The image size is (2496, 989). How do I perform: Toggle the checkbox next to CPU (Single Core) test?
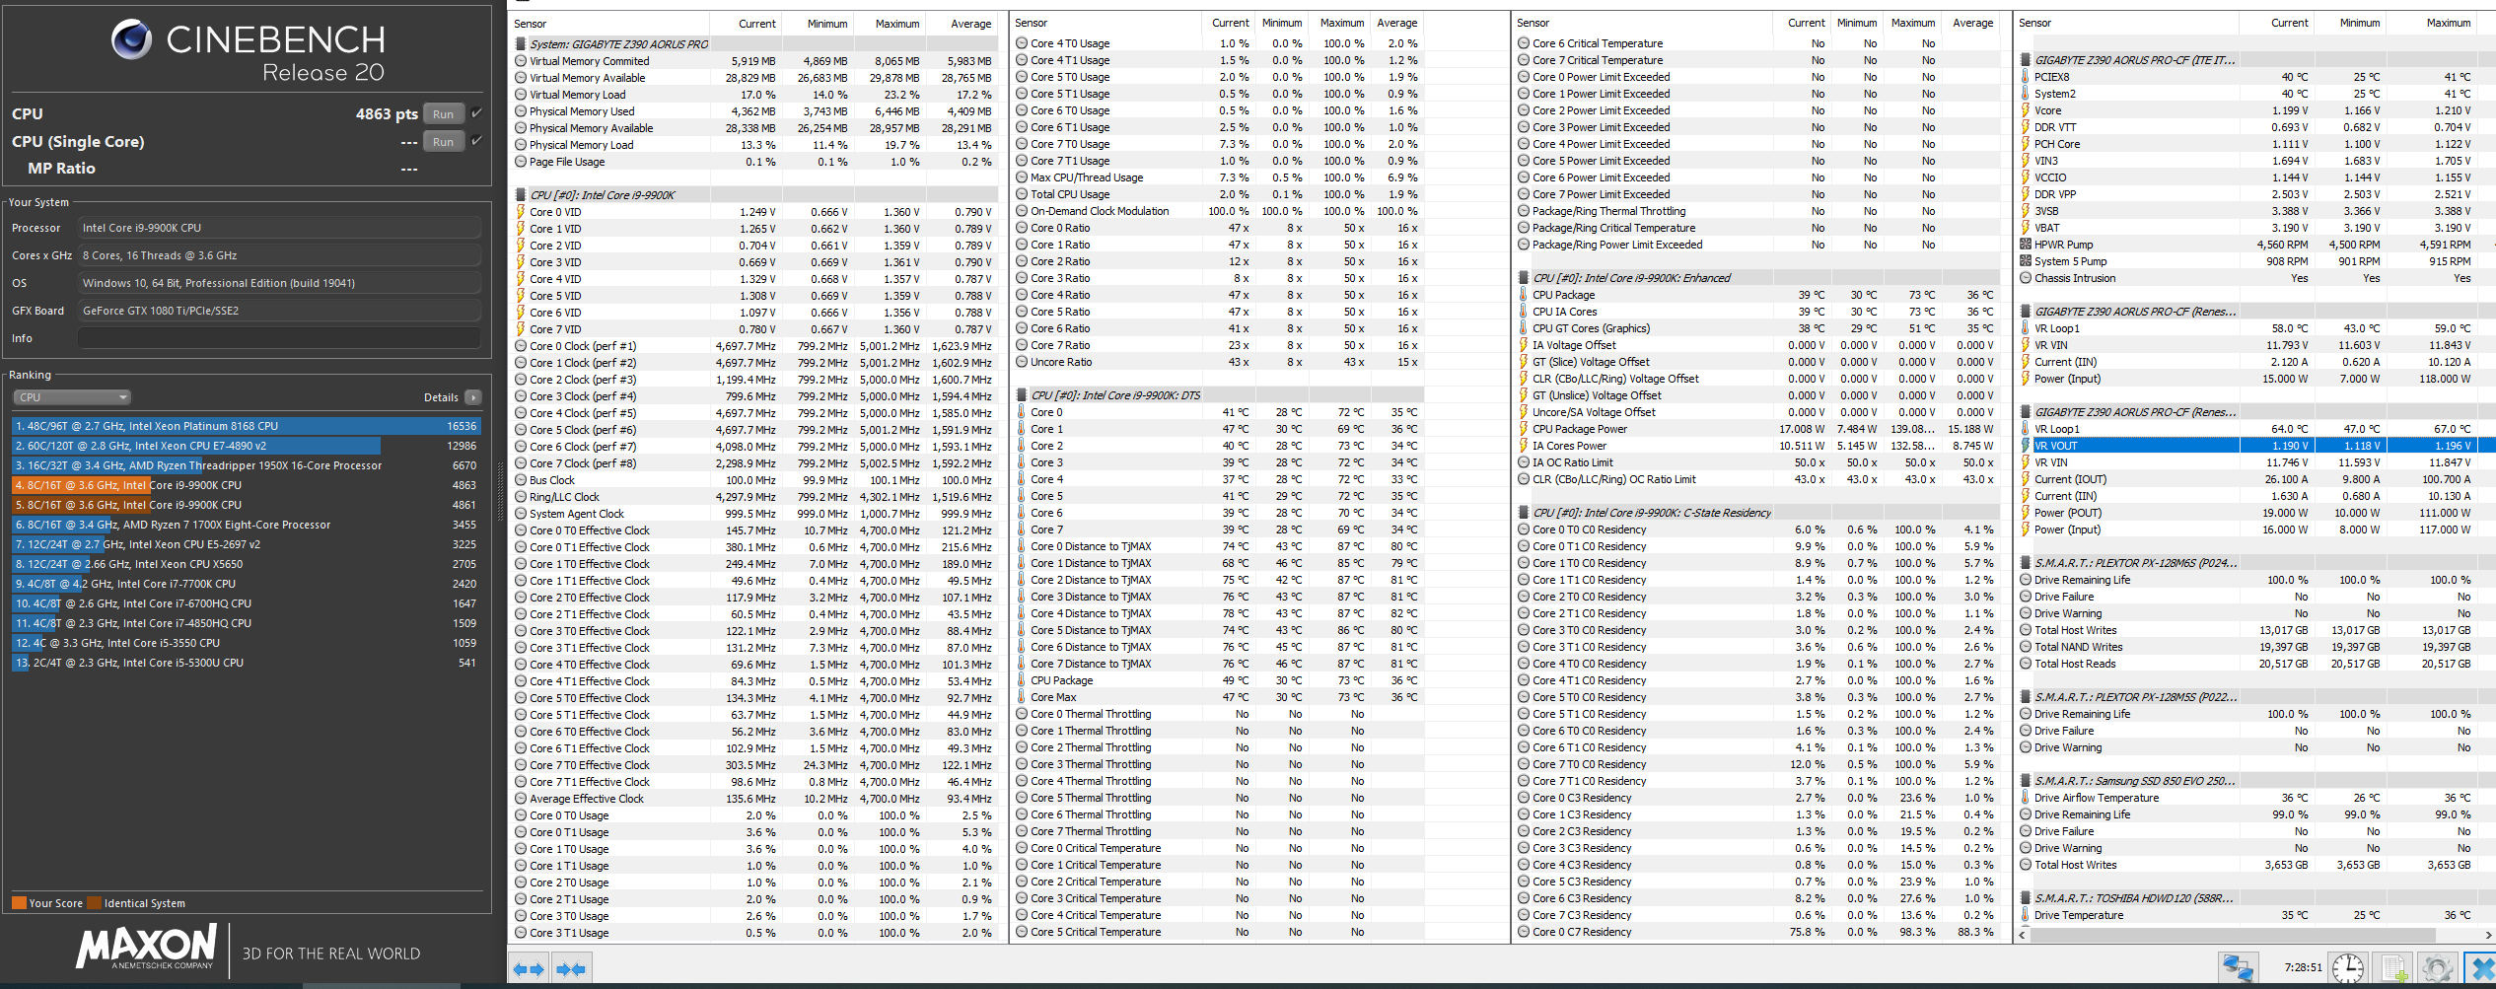click(x=477, y=141)
